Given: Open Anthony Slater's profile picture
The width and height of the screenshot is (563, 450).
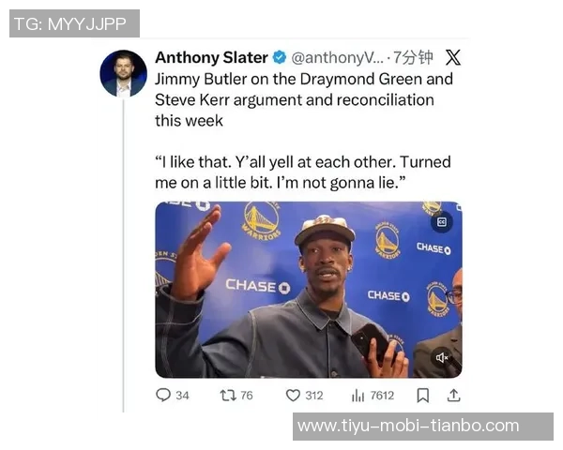Looking at the screenshot, I should click(x=123, y=73).
